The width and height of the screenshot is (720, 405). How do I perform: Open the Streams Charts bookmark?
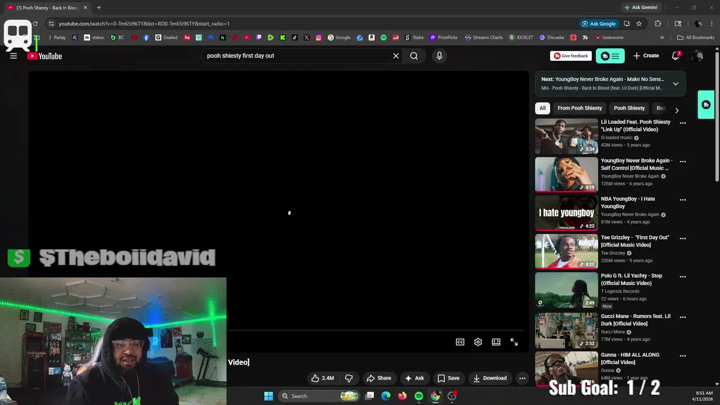tap(484, 38)
